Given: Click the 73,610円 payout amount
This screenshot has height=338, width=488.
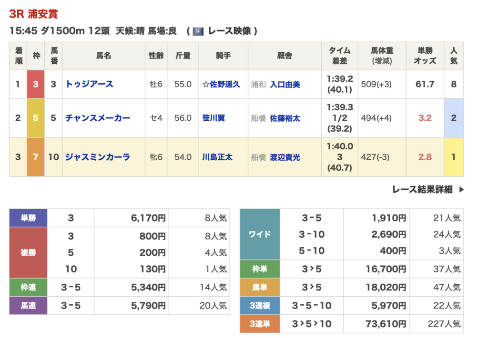Looking at the screenshot, I should [386, 324].
